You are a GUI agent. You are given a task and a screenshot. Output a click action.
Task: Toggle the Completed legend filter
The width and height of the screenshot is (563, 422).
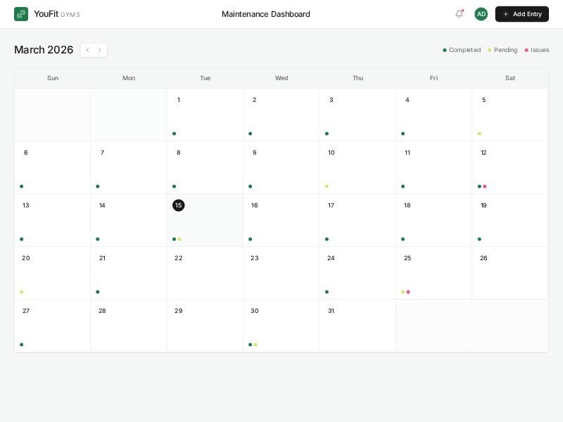(x=462, y=50)
